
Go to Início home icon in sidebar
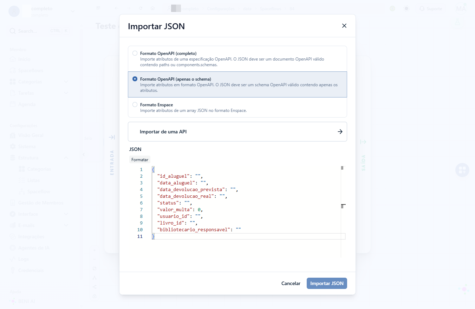(13, 59)
